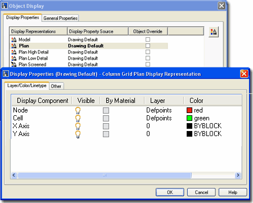
Task: Click Defpoints layer for Node
Action: coord(159,110)
